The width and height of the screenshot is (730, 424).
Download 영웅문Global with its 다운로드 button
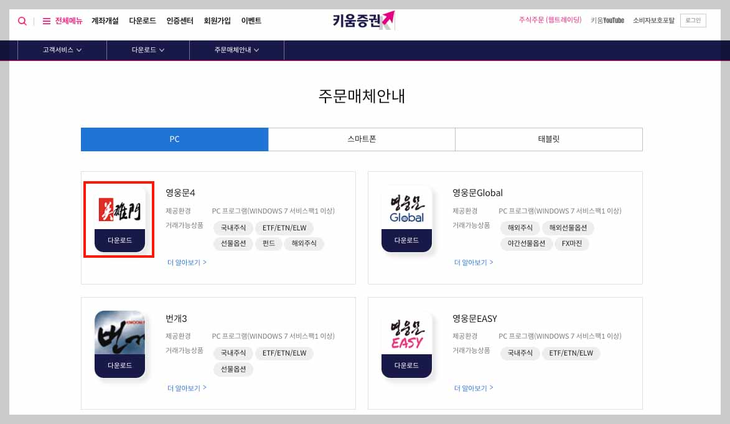406,240
